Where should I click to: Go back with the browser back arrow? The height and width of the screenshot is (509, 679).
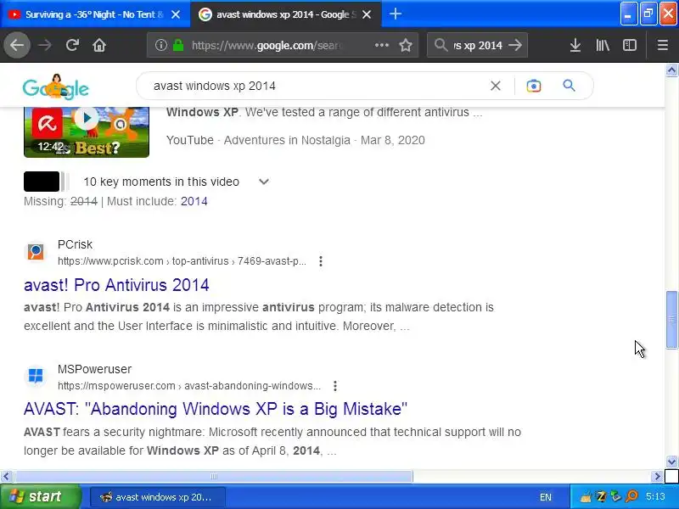tap(17, 45)
